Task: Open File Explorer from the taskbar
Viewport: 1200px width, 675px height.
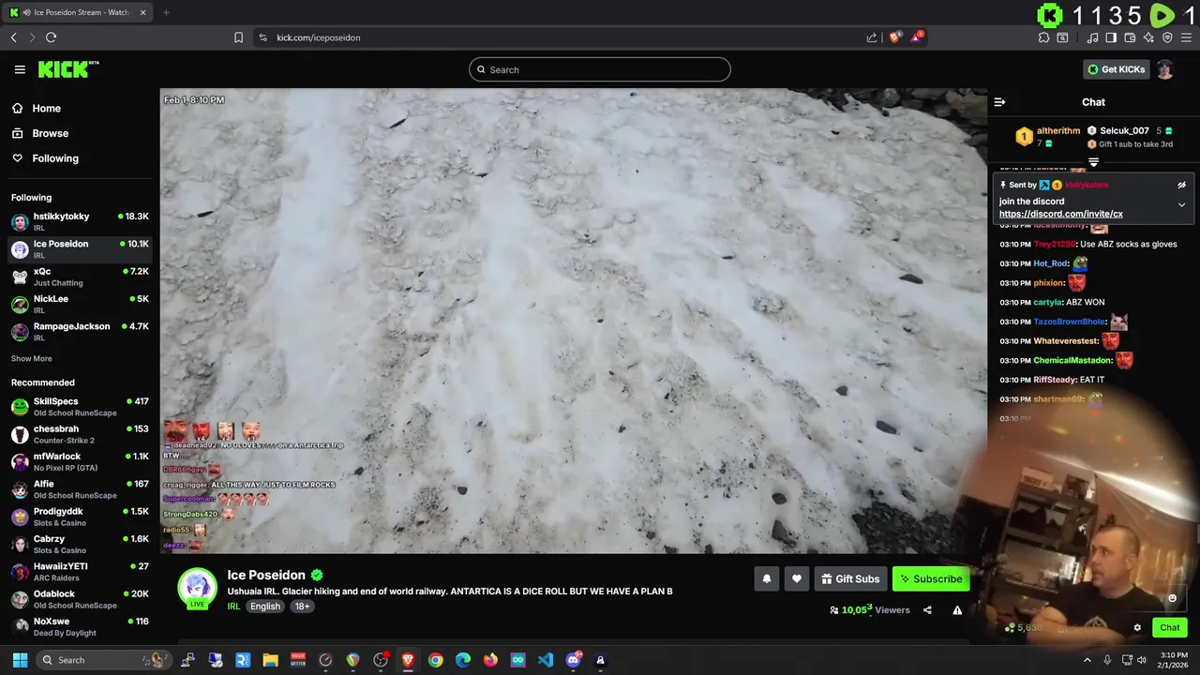Action: point(270,660)
